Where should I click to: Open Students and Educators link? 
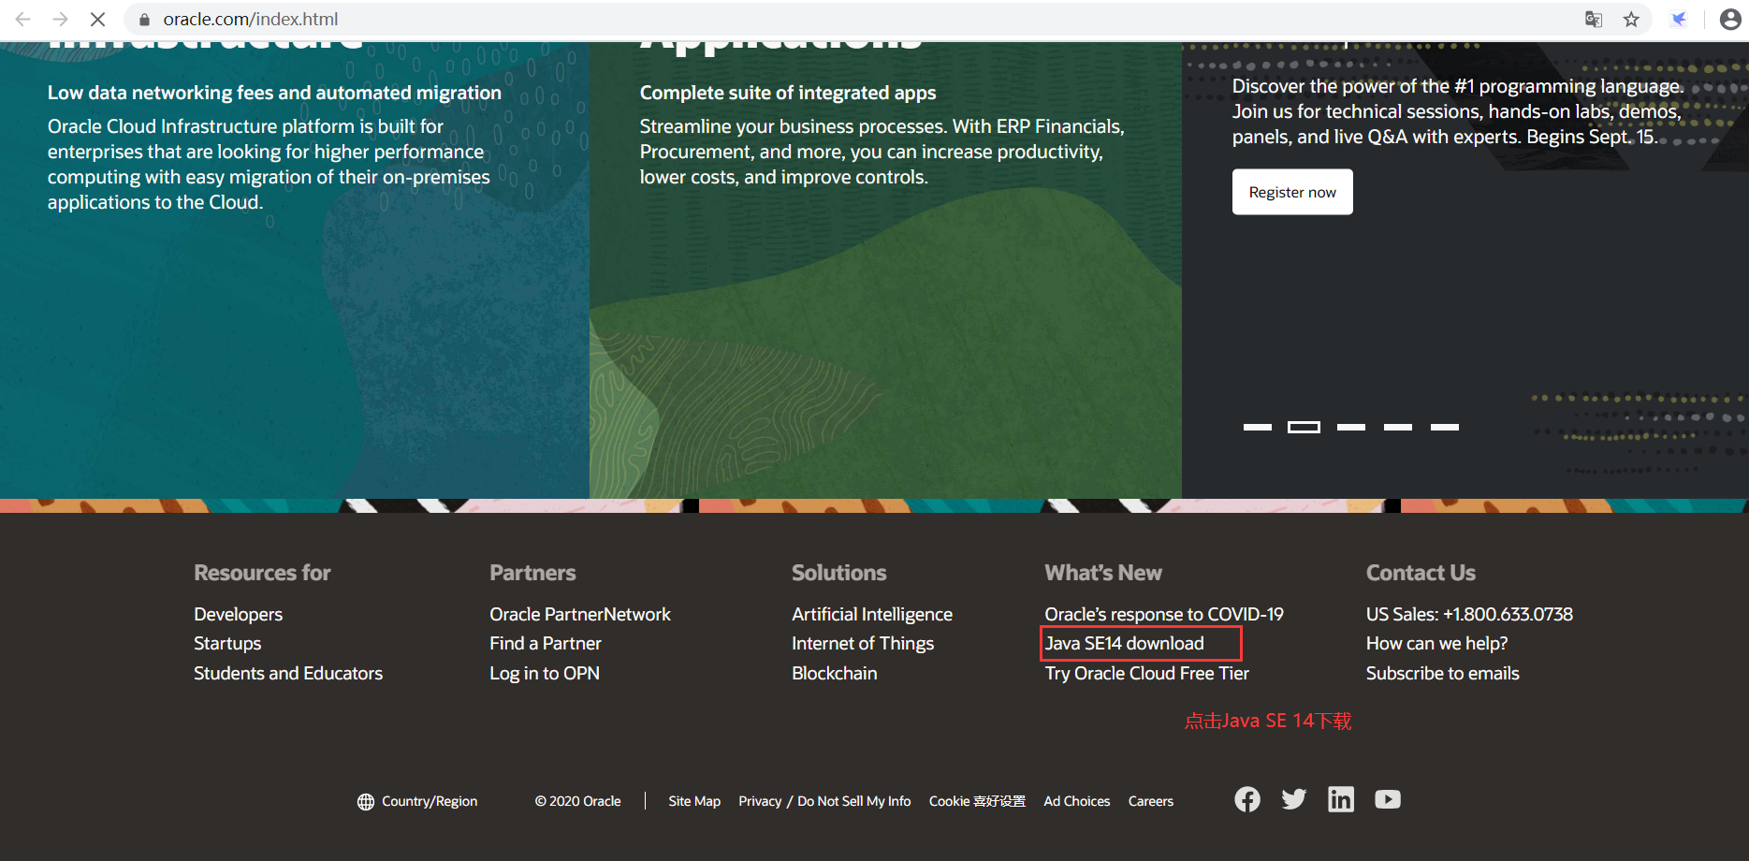288,673
